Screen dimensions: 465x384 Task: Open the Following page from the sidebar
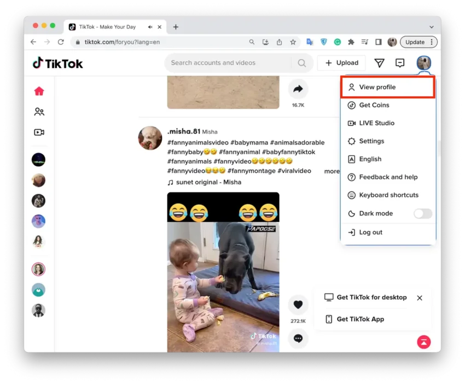(39, 112)
